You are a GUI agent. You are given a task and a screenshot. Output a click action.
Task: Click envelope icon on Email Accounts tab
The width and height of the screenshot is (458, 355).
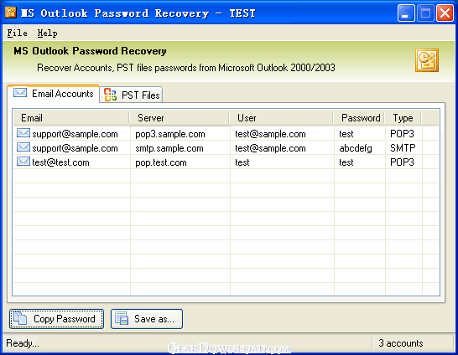coord(20,93)
